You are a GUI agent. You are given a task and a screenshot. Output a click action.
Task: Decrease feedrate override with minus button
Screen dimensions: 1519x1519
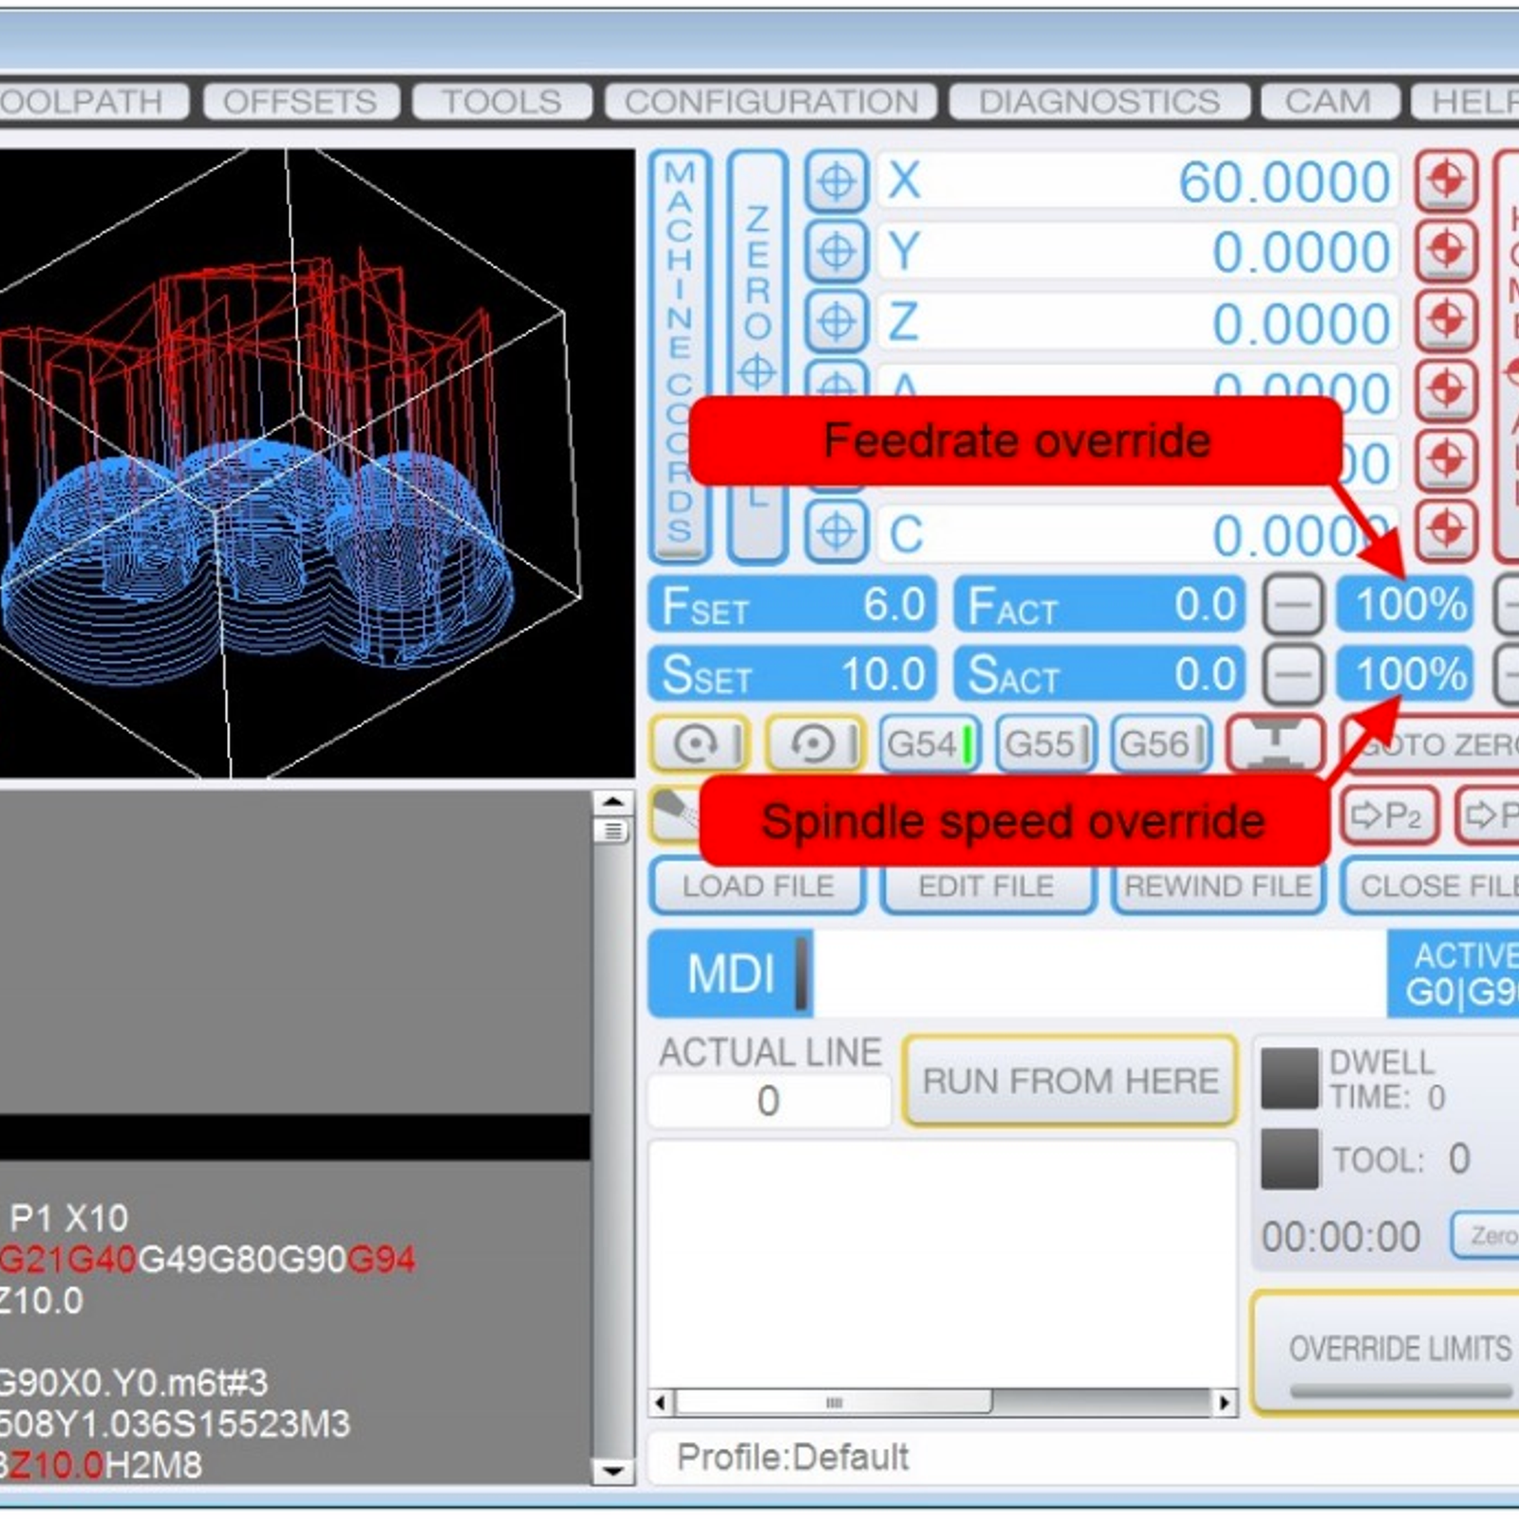(x=1292, y=605)
